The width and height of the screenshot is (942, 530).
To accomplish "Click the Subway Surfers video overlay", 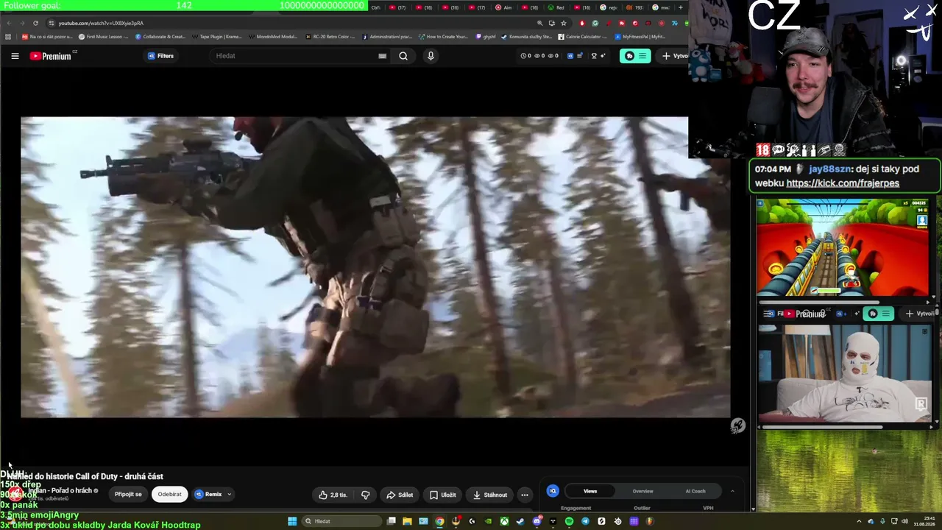I will click(x=843, y=247).
